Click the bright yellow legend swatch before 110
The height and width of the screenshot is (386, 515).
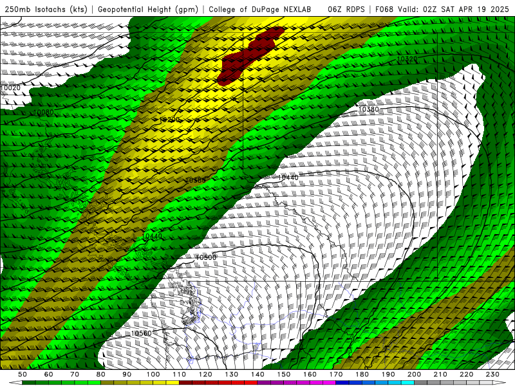coord(173,383)
